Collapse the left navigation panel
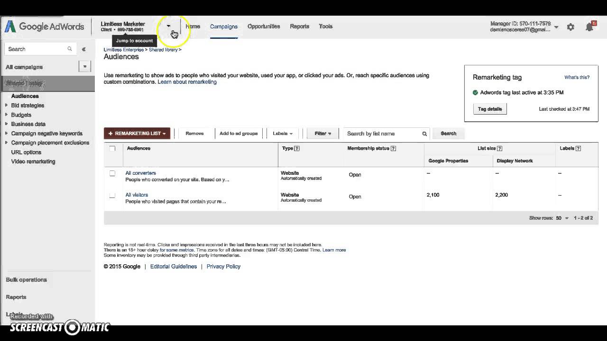Screen dimensions: 607x341 click(83, 49)
